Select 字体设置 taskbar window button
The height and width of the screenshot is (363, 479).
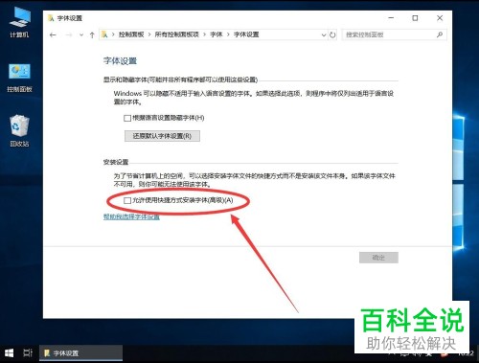click(80, 353)
